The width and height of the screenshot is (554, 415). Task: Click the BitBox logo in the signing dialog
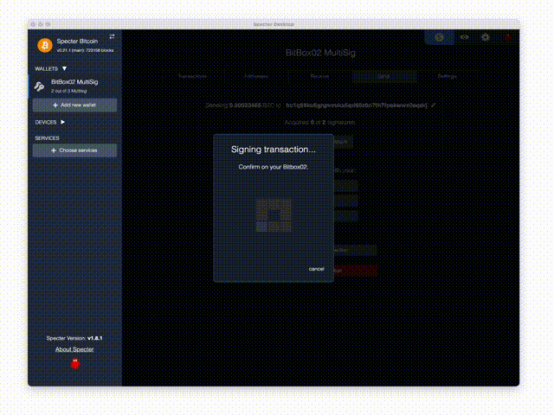pyautogui.click(x=274, y=215)
